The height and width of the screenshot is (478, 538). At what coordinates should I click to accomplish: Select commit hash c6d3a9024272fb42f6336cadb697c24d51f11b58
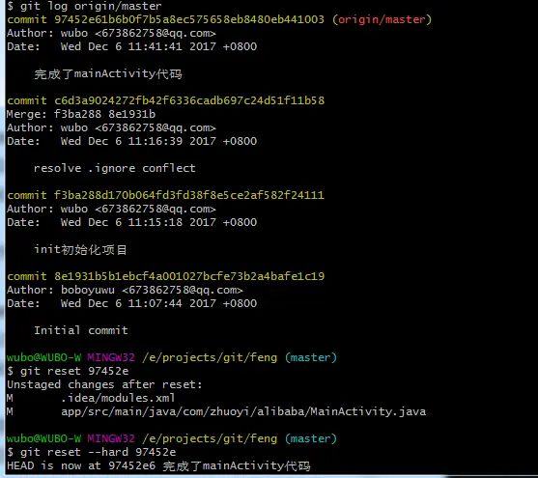[x=189, y=100]
